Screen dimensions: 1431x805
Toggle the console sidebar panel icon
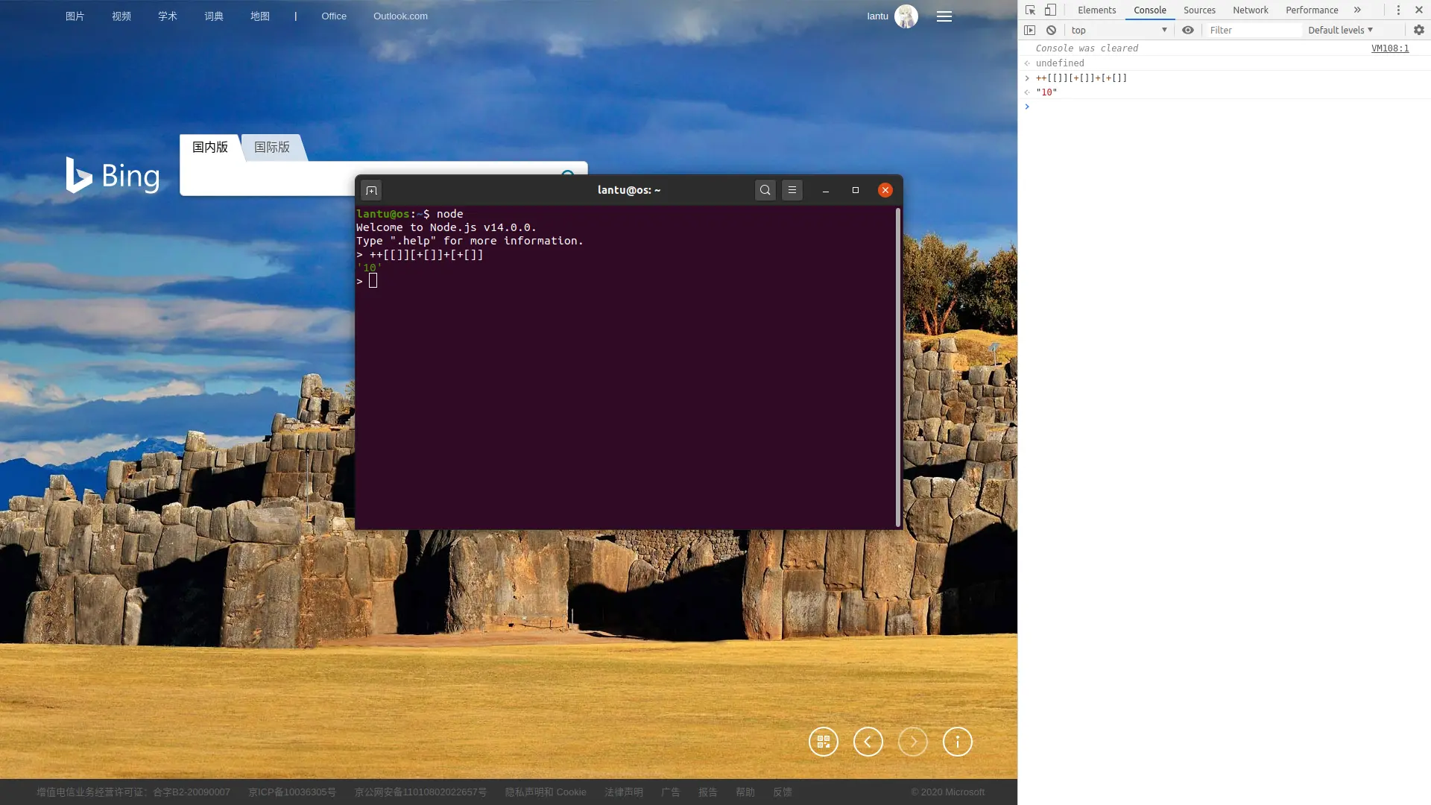(x=1029, y=30)
